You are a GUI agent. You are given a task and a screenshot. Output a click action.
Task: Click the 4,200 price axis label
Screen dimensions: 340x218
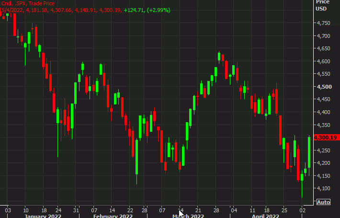(323, 163)
